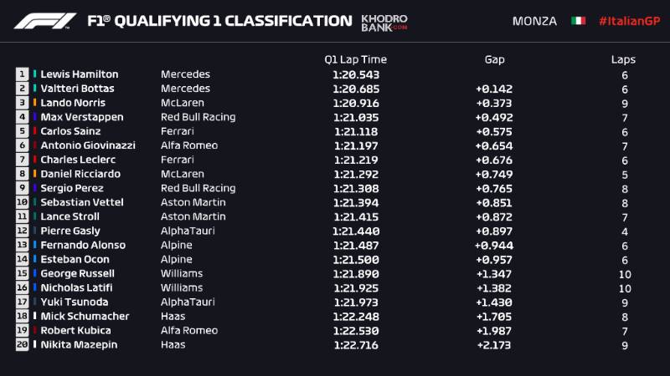Screen dimensions: 670x376
Task: Click the Q1 Lap Time column header
Action: [355, 59]
